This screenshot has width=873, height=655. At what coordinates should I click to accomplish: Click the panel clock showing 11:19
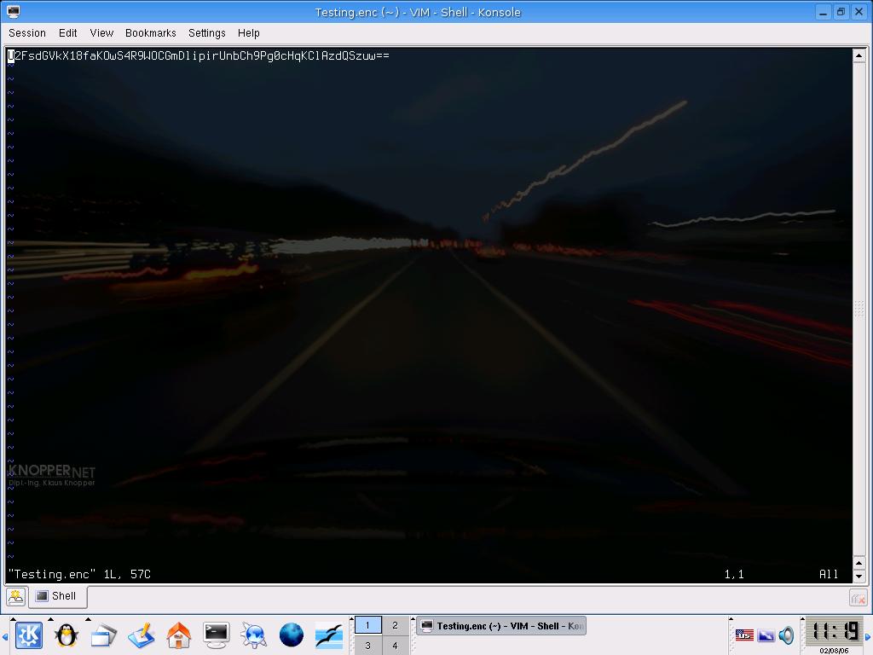coord(834,631)
